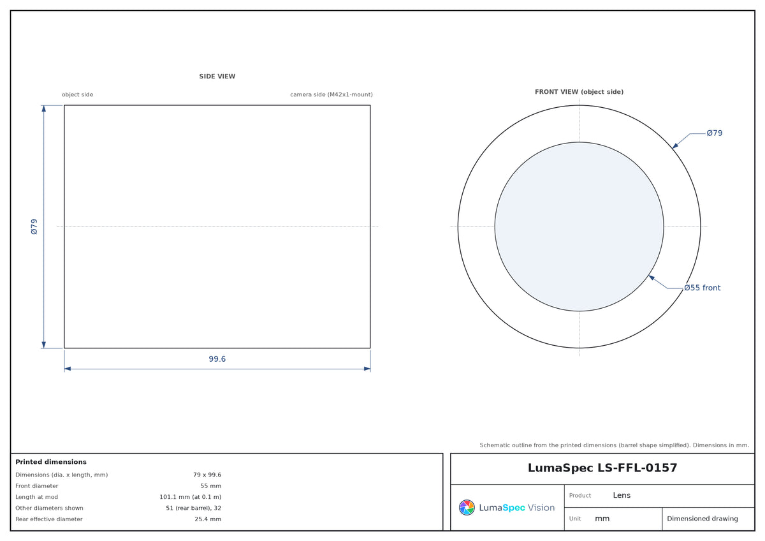765x541 pixels.
Task: Select the 'mm' unit value
Action: tap(602, 519)
